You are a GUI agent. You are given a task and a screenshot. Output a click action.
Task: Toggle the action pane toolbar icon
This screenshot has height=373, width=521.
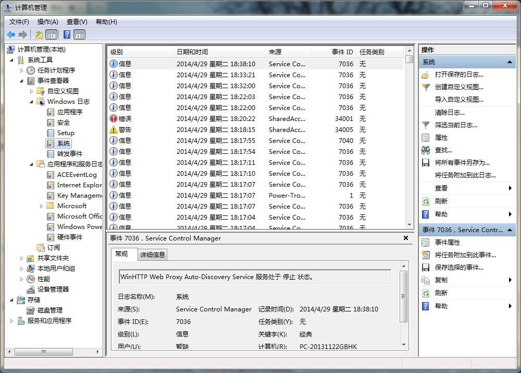80,34
